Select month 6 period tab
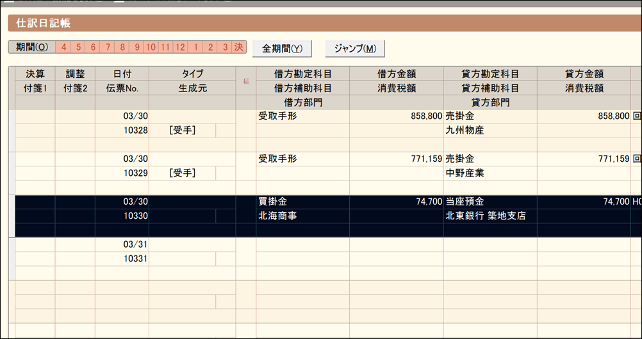 click(x=93, y=47)
